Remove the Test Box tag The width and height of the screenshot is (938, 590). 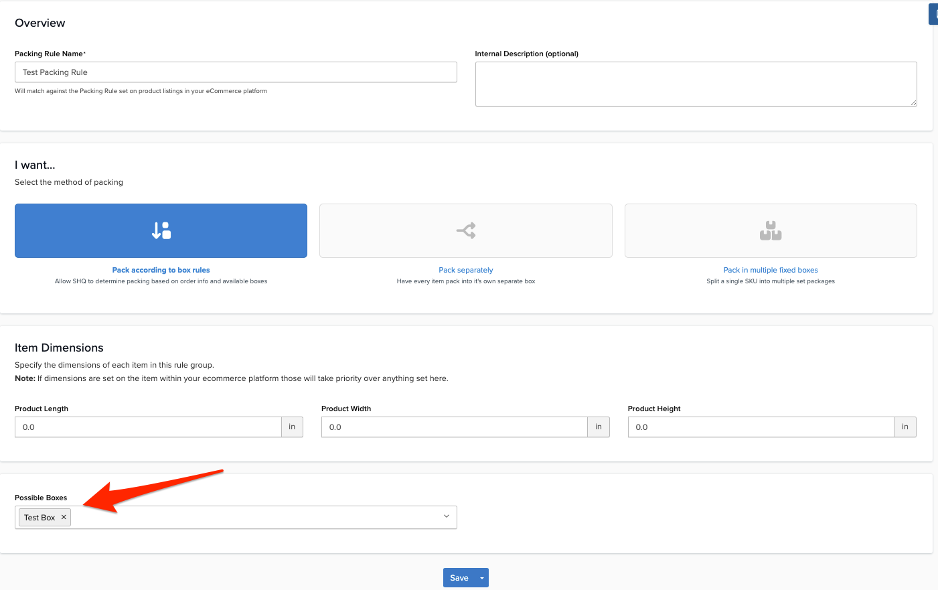tap(64, 517)
